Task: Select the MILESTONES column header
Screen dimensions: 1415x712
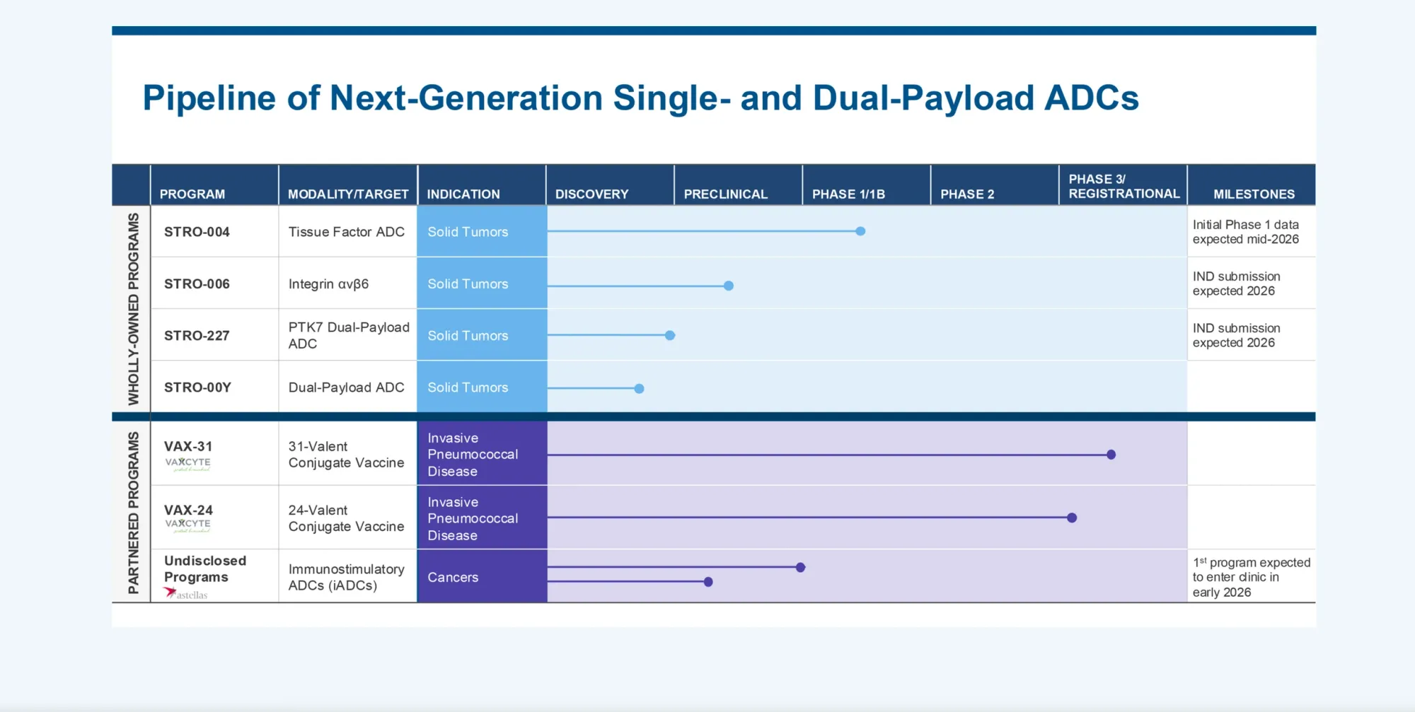Action: point(1254,194)
